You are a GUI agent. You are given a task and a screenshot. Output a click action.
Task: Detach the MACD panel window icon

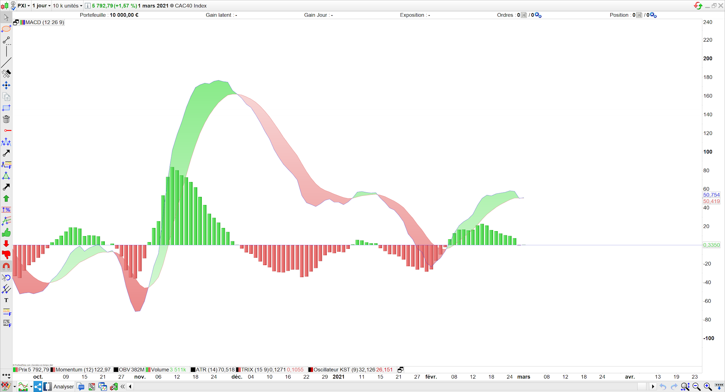16,22
